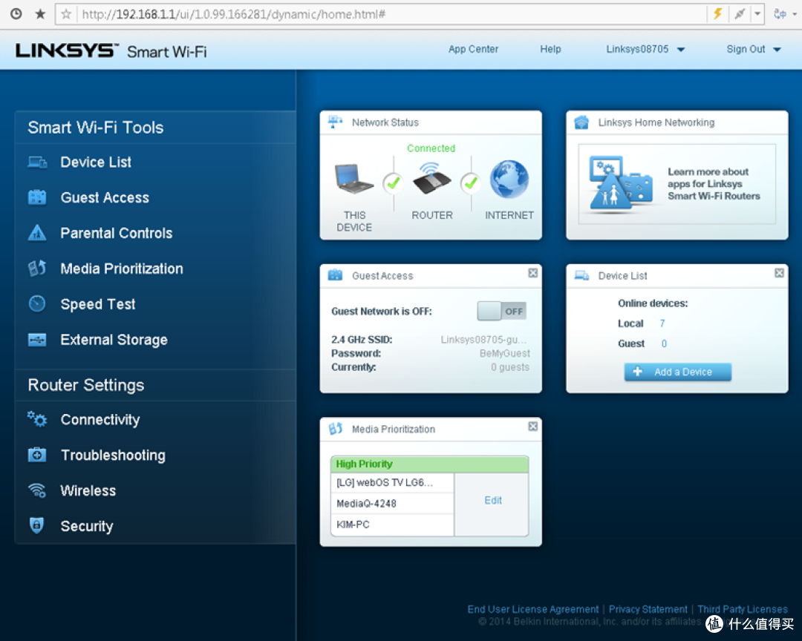
Task: Click the BeMyGuest password value
Action: (x=504, y=353)
